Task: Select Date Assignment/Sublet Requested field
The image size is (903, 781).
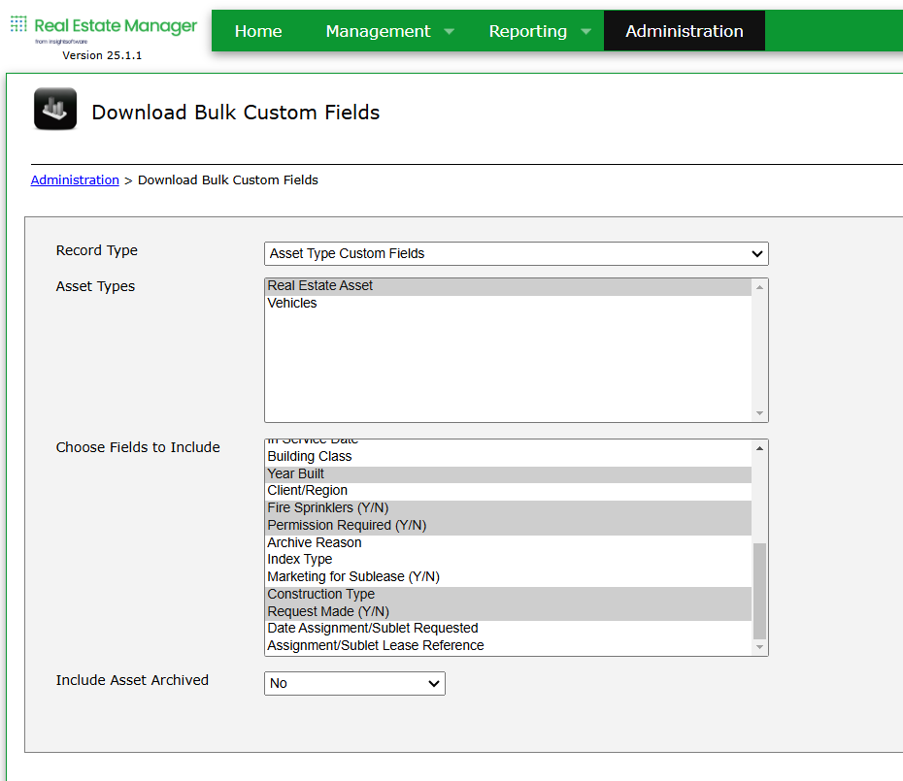Action: pyautogui.click(x=509, y=629)
